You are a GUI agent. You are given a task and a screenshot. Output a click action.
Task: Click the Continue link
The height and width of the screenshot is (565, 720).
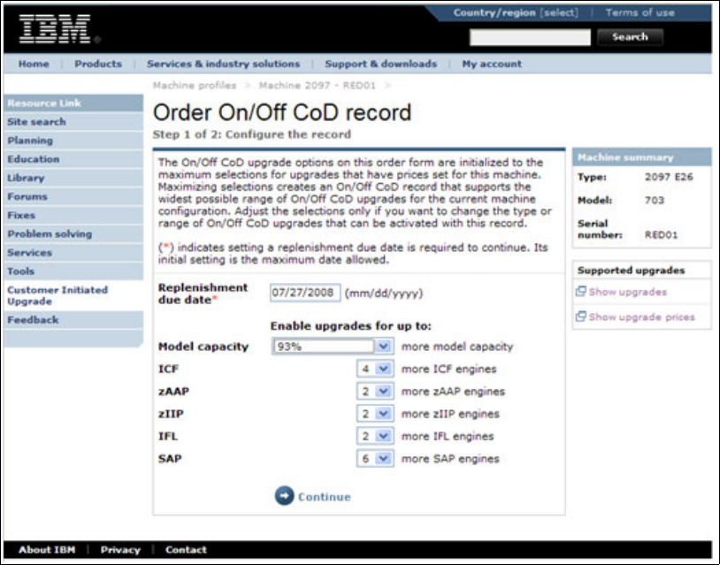tap(325, 497)
